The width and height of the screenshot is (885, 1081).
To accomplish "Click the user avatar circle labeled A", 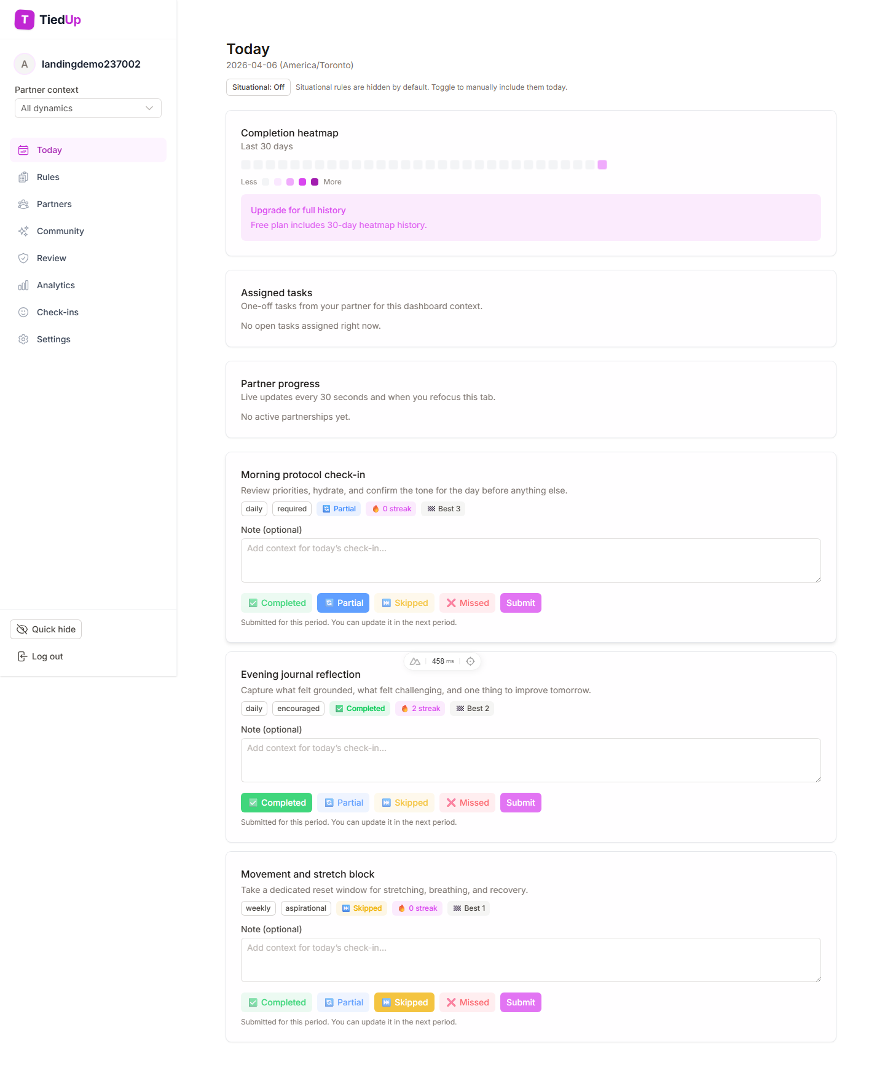I will coord(25,64).
